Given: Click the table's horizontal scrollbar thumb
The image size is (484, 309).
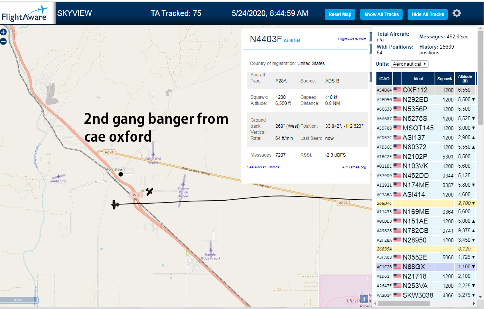Looking at the screenshot, I should [404, 303].
